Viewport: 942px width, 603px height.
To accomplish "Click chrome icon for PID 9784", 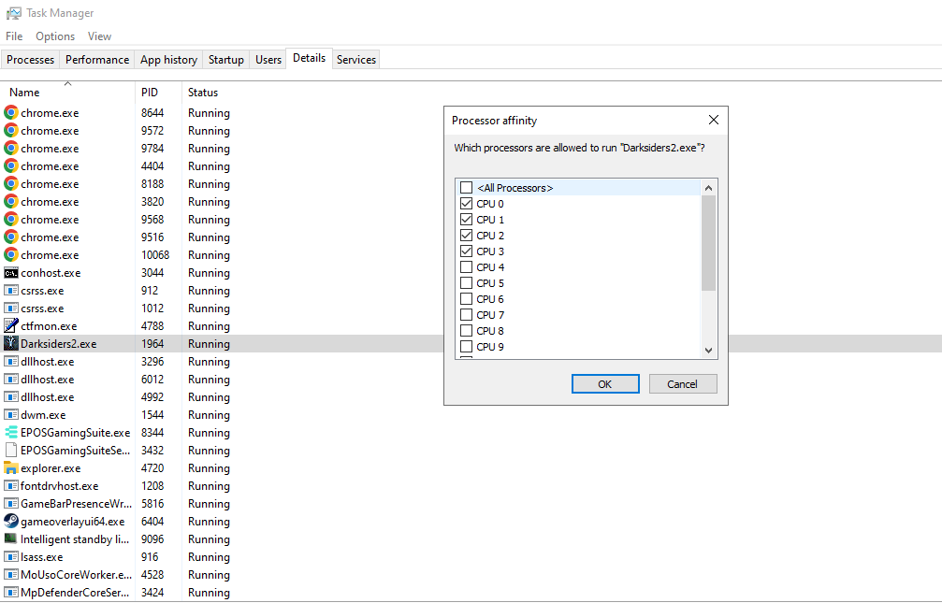I will (x=11, y=148).
